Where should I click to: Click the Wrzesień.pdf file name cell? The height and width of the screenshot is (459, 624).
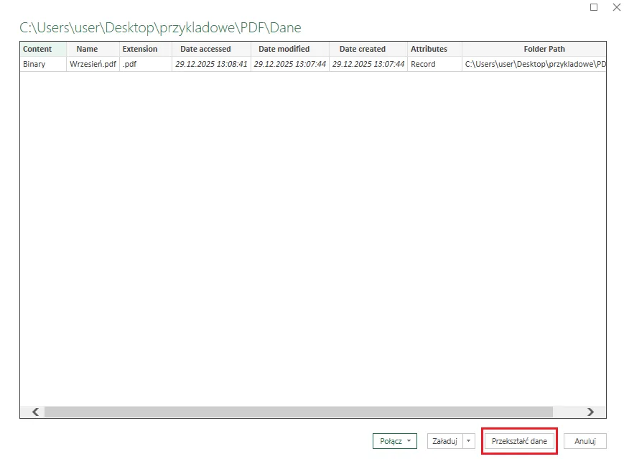tap(93, 64)
